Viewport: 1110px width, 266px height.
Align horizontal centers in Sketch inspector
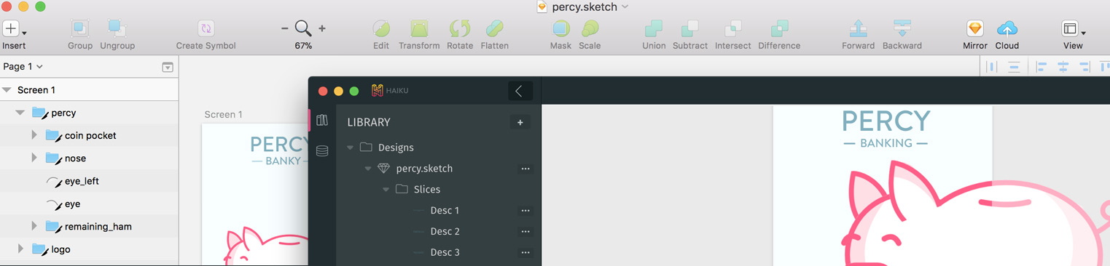[x=1063, y=67]
